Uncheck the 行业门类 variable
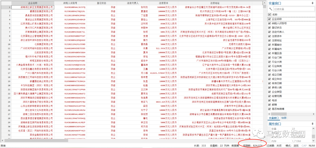This screenshot has height=148, width=316. pos(269,58)
